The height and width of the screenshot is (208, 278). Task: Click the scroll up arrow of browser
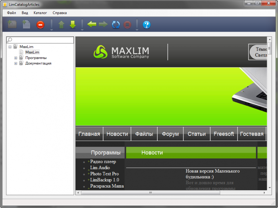(270, 39)
